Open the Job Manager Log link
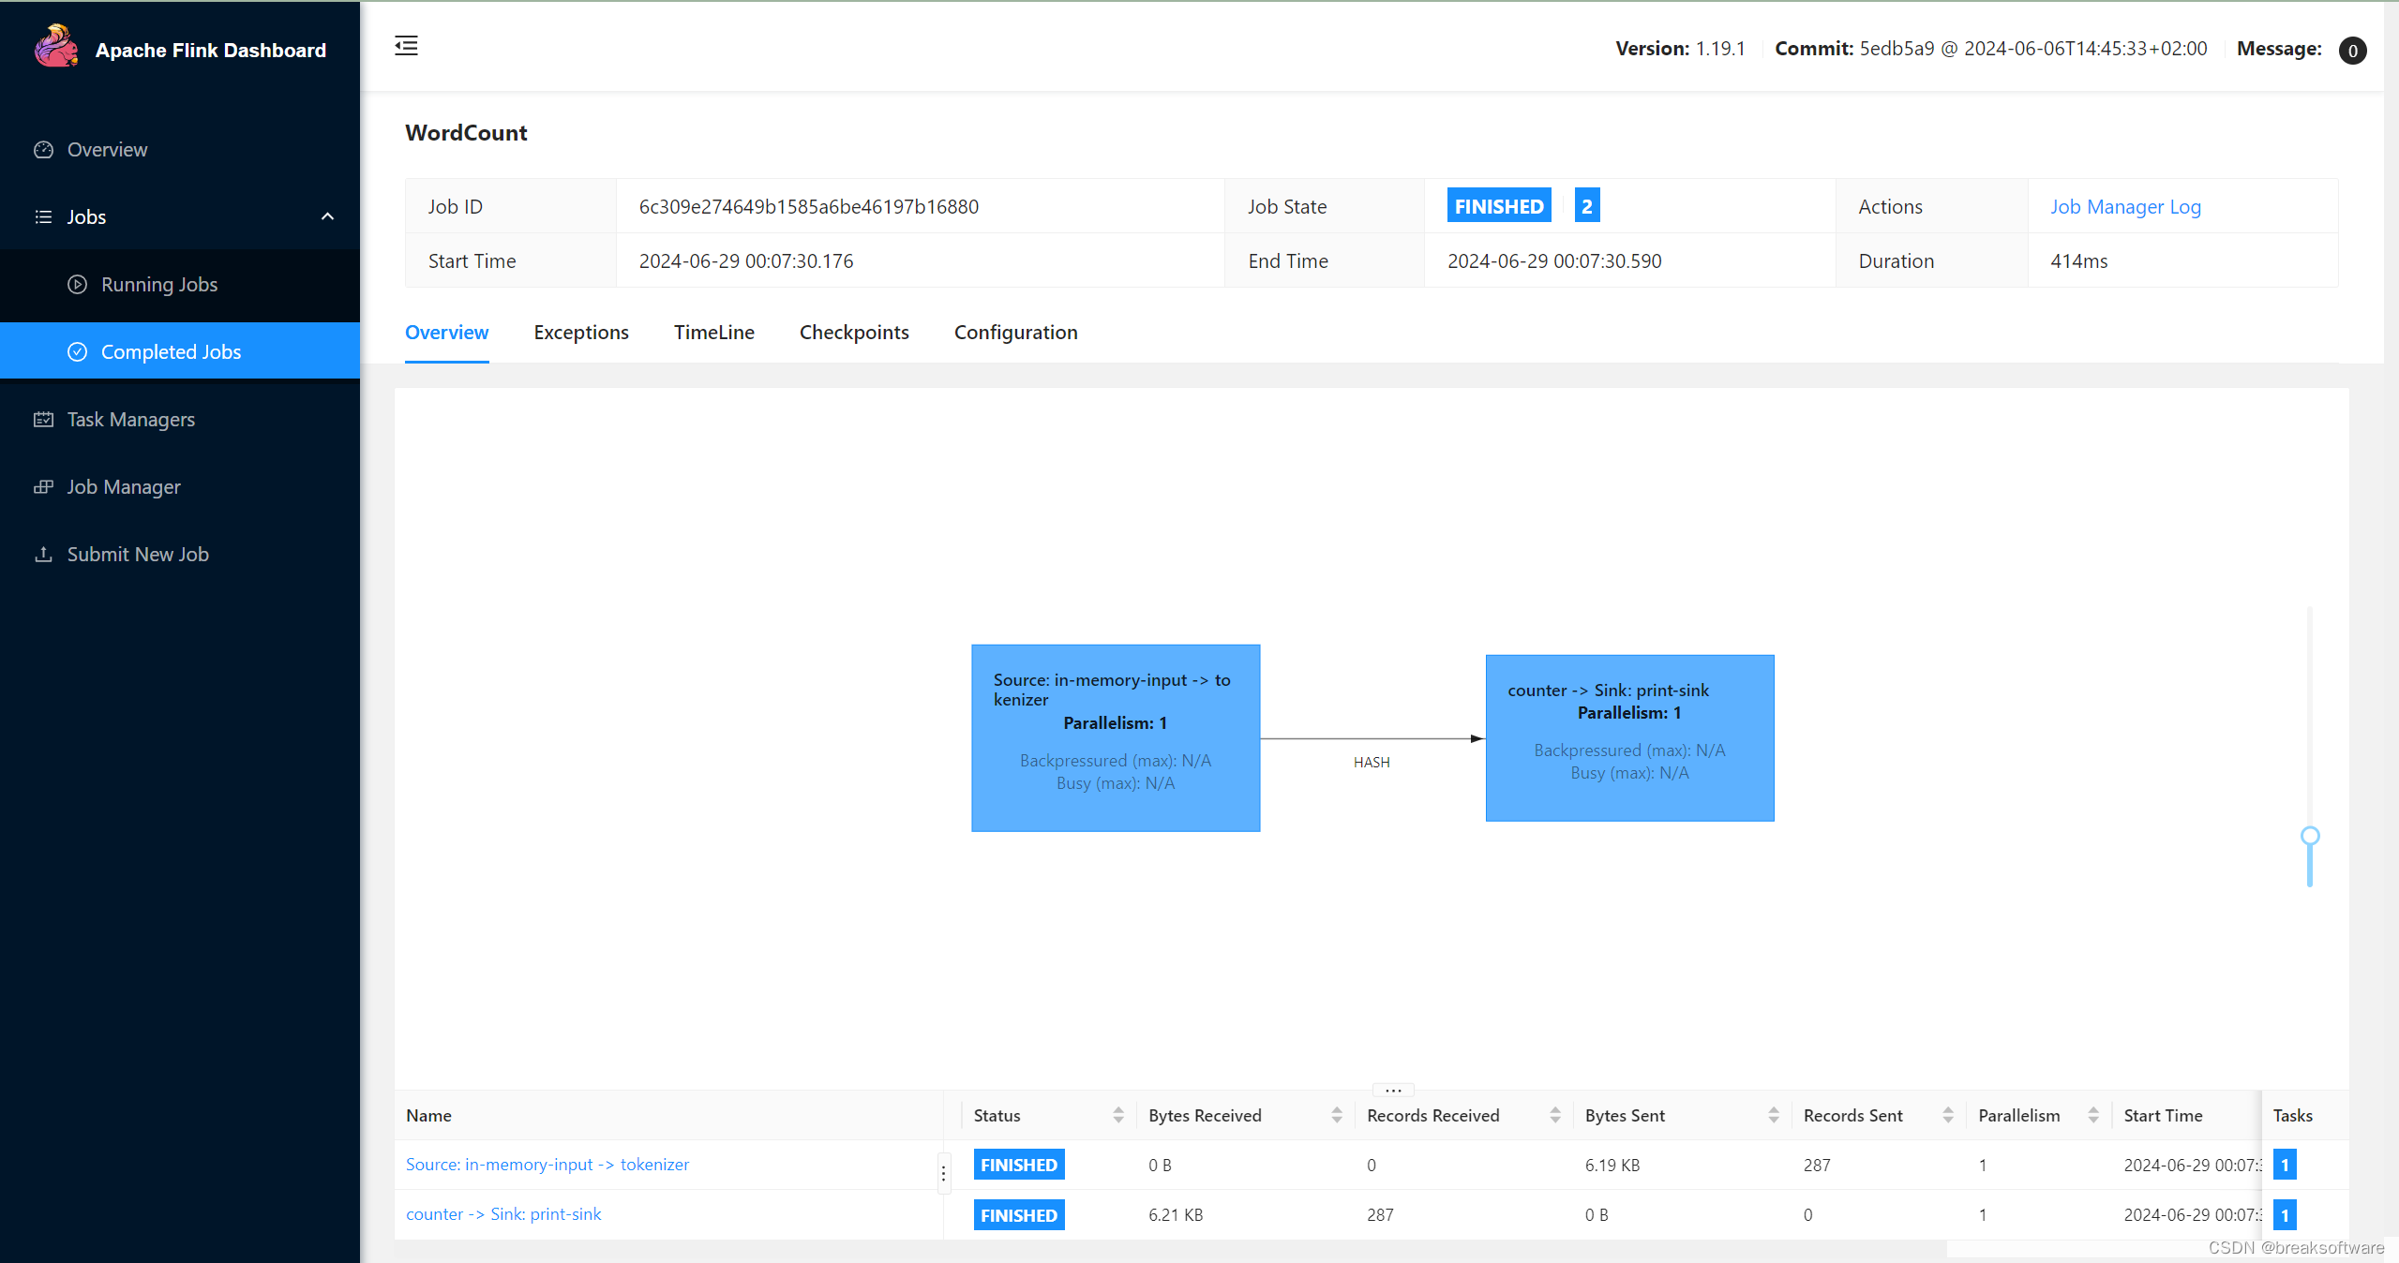 point(2125,207)
